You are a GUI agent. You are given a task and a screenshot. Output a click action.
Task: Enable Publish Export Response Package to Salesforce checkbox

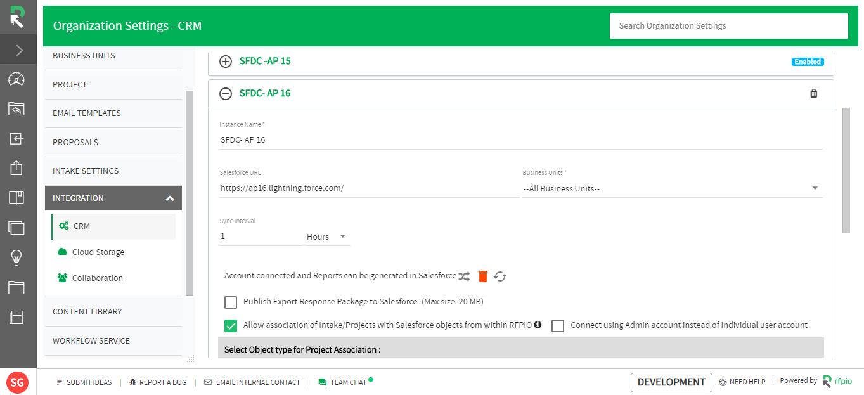tap(231, 302)
